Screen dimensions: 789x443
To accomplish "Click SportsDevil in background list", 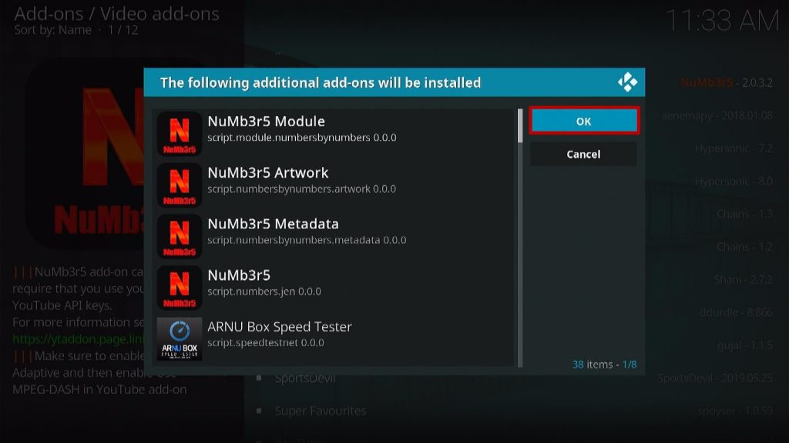I will tap(305, 378).
